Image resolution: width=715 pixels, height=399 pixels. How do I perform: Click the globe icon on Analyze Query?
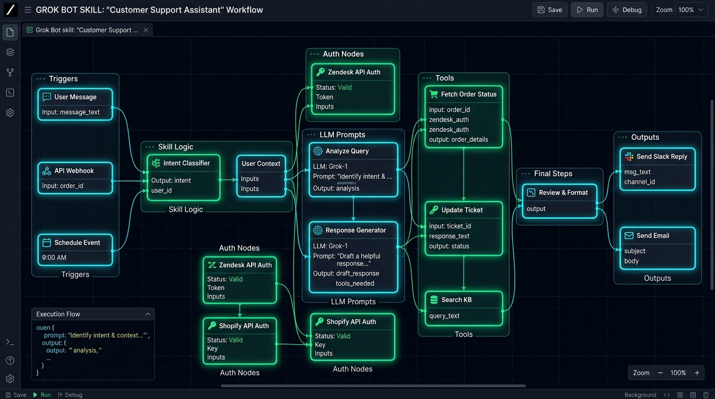(x=318, y=151)
